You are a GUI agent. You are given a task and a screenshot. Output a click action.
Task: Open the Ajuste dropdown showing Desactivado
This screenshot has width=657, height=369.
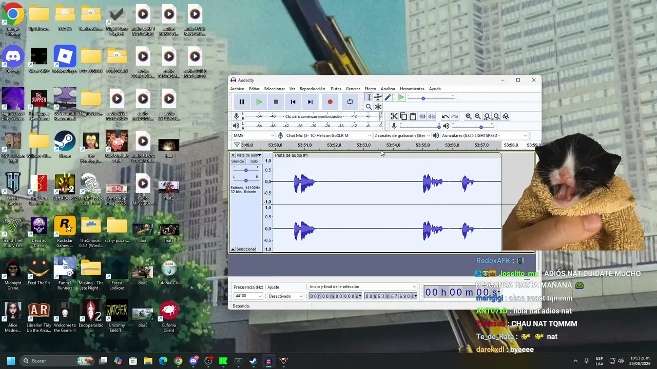pyautogui.click(x=285, y=296)
